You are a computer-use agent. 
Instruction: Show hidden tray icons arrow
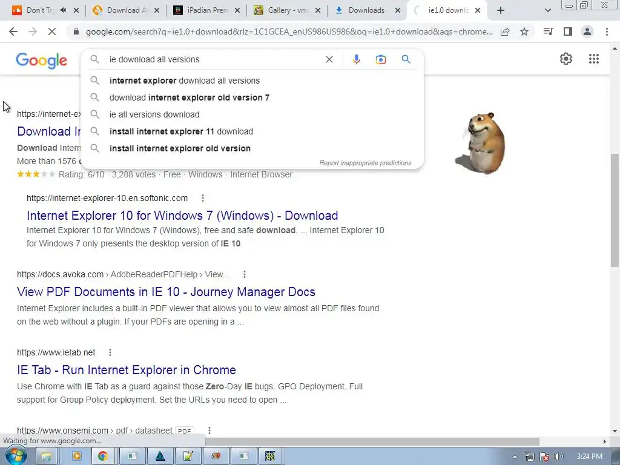click(x=515, y=457)
